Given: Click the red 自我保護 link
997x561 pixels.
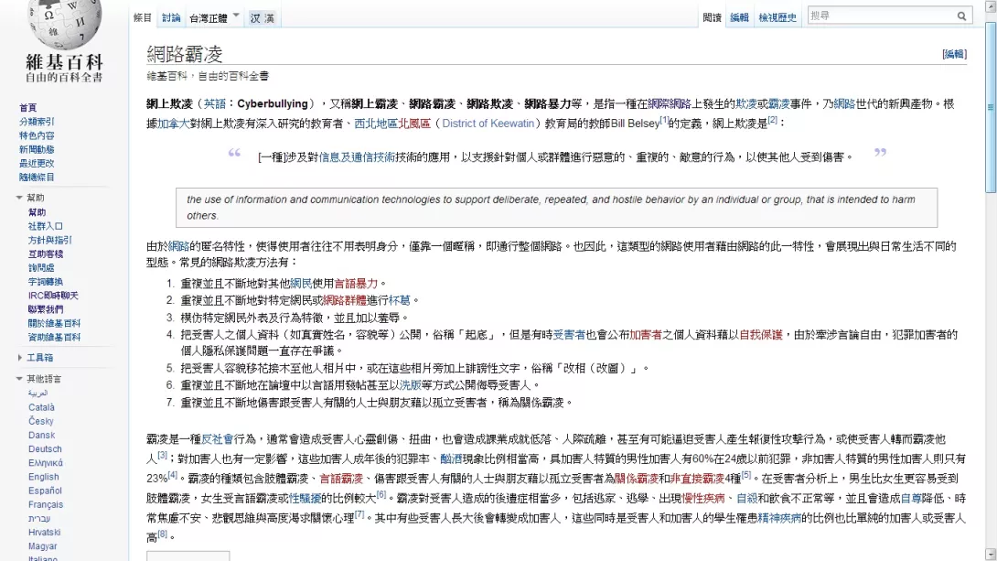Looking at the screenshot, I should [x=760, y=335].
